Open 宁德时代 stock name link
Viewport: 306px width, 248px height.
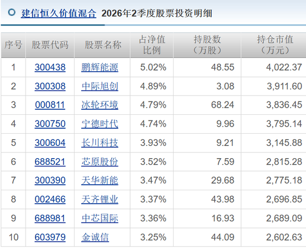point(100,124)
